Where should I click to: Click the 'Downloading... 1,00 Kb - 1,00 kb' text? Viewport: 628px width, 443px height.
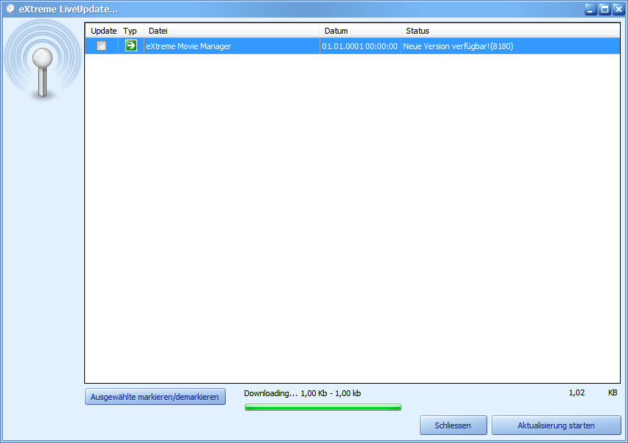[x=303, y=393]
